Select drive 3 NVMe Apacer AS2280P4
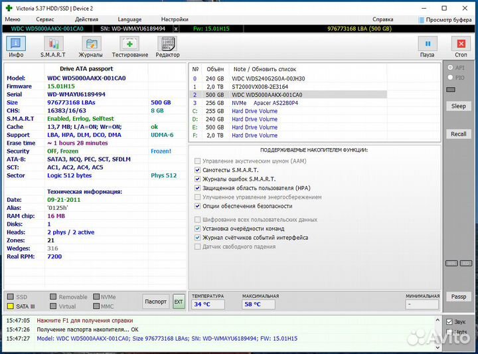This screenshot has width=478, height=354. point(288,103)
